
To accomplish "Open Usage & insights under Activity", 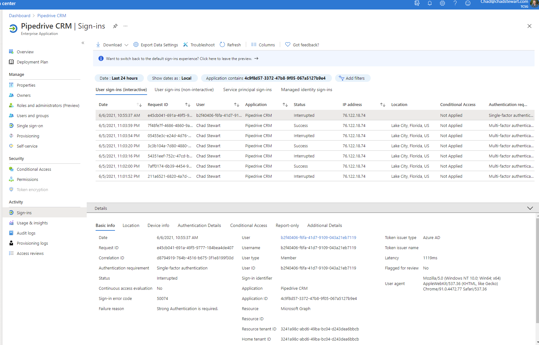I will (x=32, y=223).
